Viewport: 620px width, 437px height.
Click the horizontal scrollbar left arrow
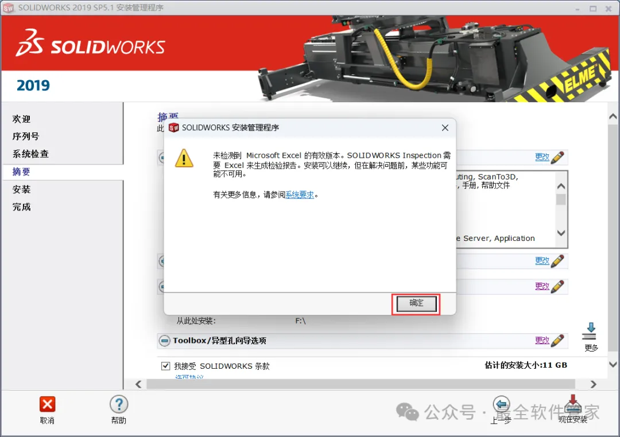click(x=138, y=384)
